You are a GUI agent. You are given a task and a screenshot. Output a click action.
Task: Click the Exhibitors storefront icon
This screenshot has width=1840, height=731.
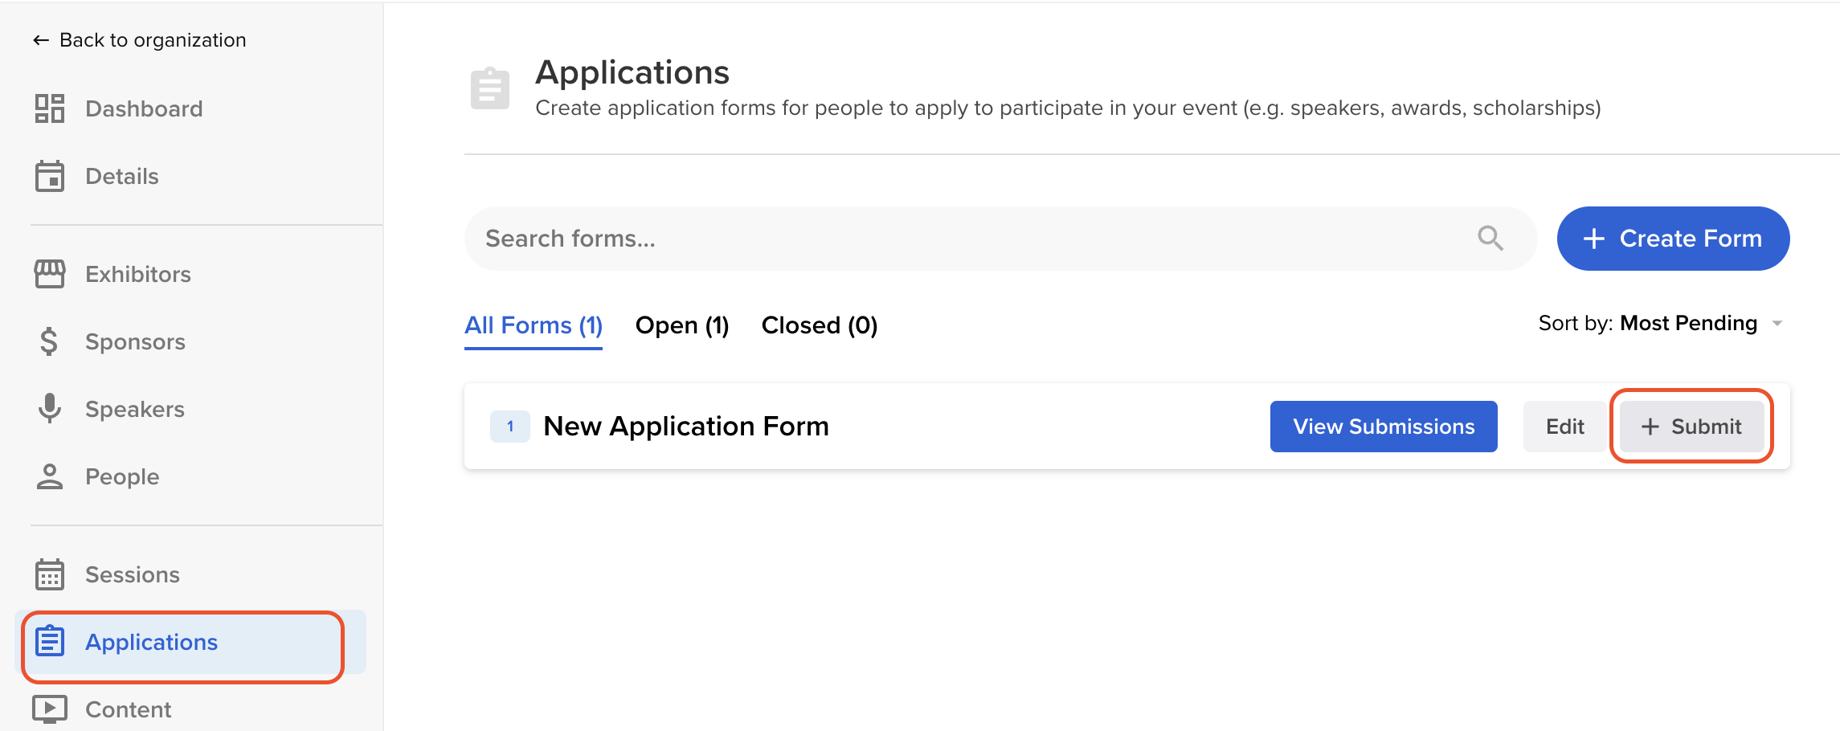point(50,274)
